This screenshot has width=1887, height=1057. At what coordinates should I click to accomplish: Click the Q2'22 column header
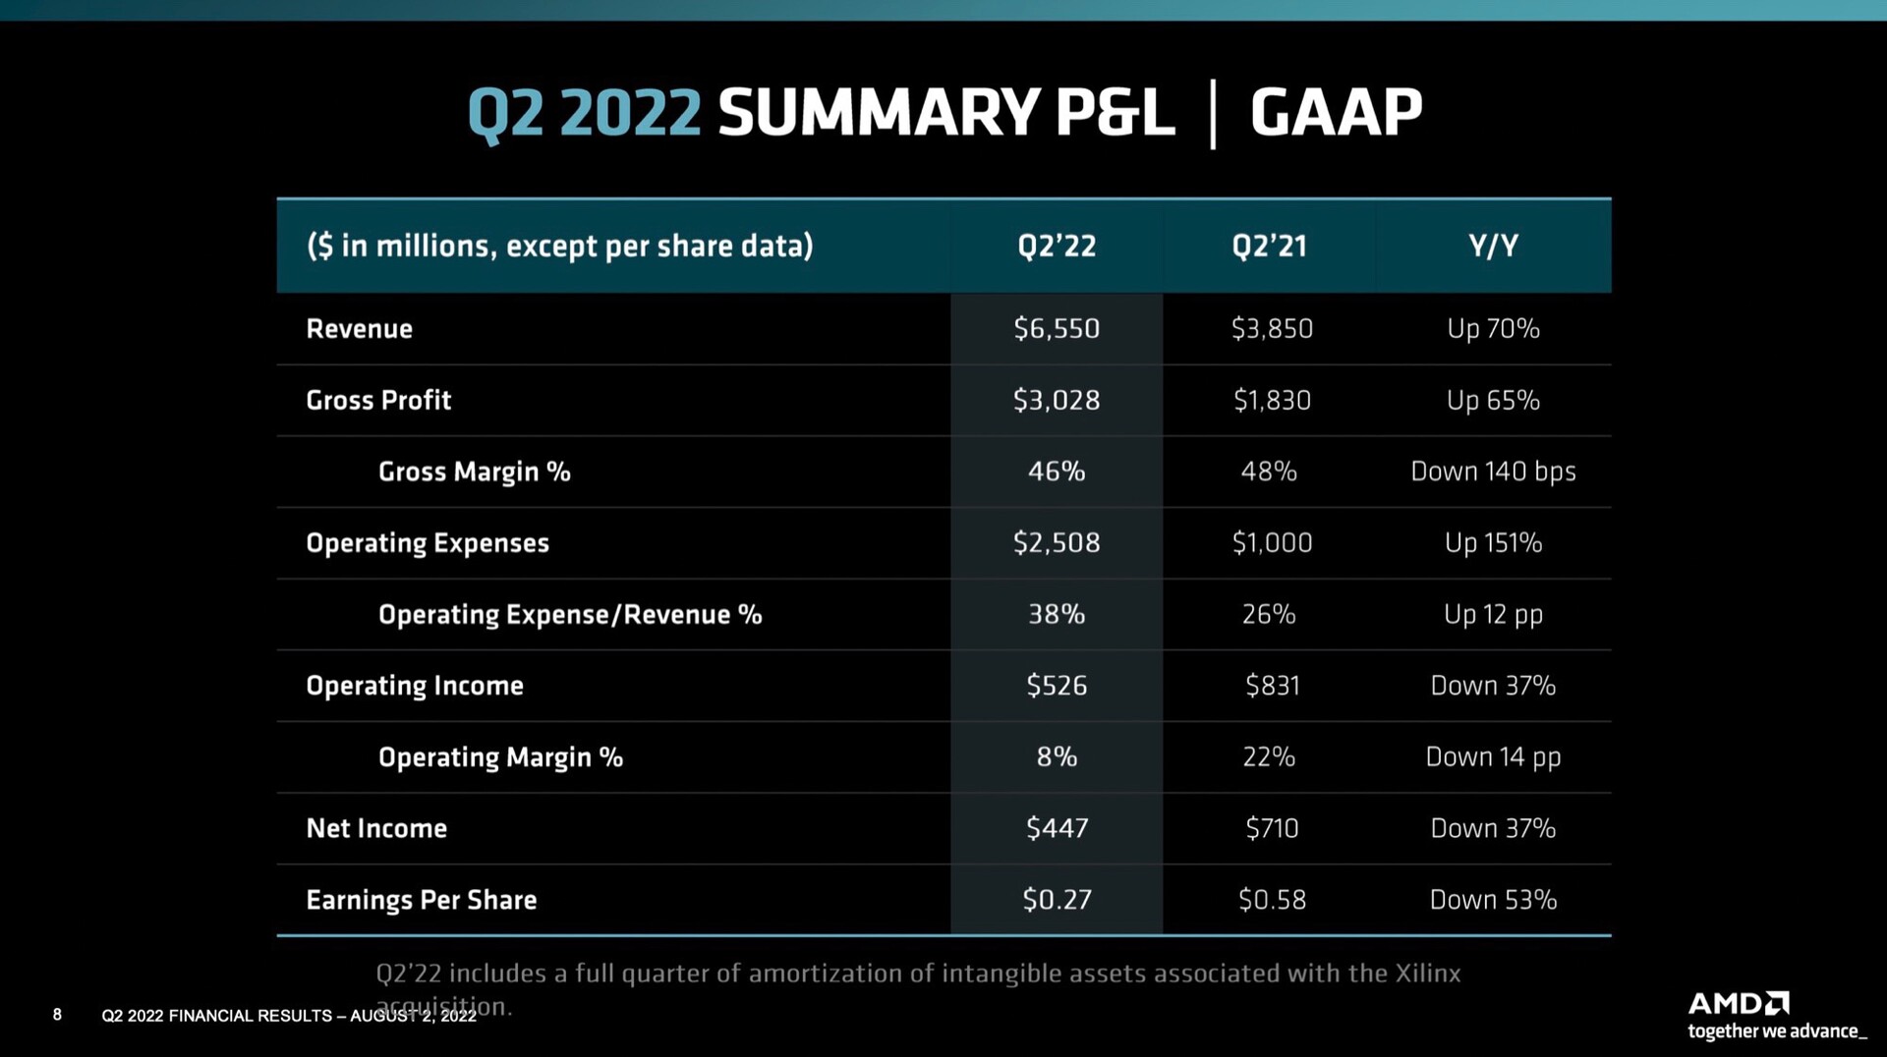(1057, 246)
